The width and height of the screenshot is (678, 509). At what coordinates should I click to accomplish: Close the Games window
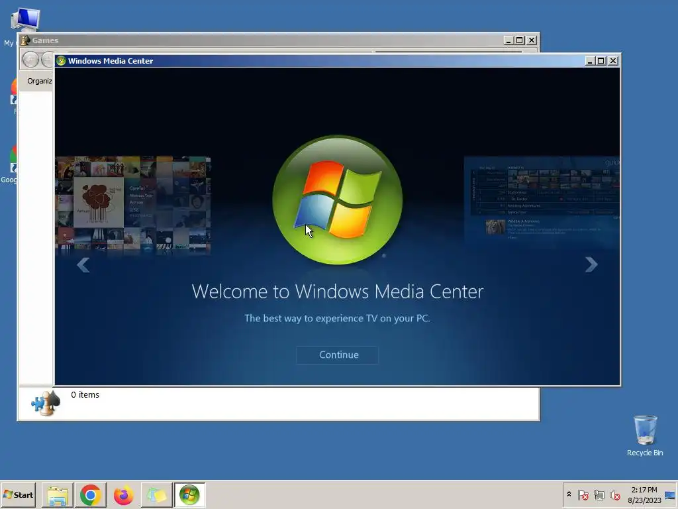point(532,40)
